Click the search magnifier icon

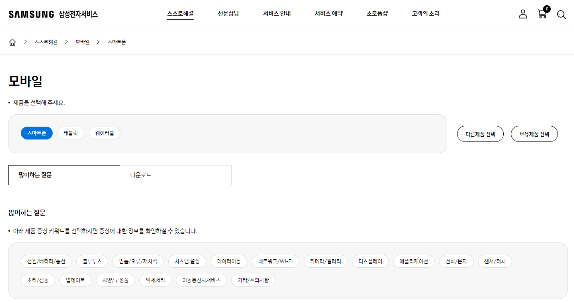pyautogui.click(x=561, y=15)
